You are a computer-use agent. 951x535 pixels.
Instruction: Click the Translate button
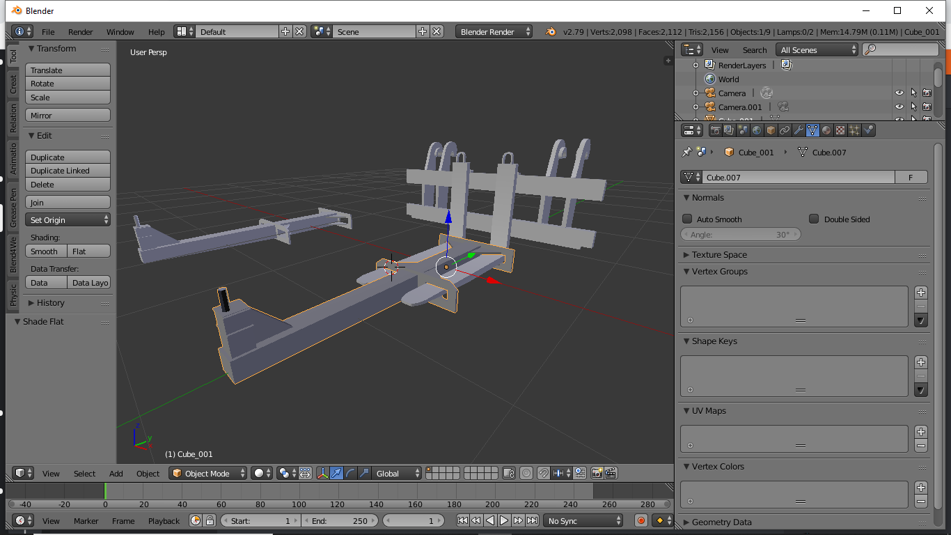point(68,70)
